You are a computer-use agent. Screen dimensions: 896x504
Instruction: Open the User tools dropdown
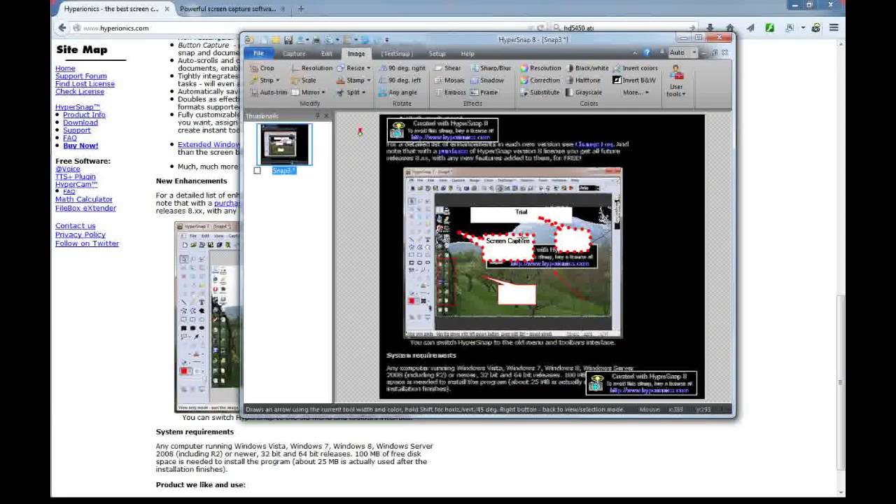[676, 81]
